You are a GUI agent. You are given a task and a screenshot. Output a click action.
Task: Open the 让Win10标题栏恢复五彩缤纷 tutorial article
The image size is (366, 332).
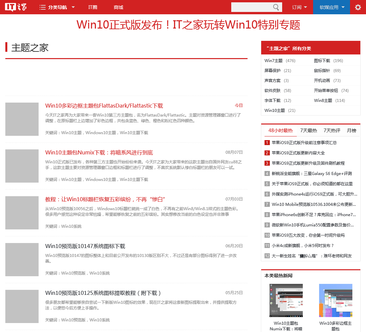[105, 200]
